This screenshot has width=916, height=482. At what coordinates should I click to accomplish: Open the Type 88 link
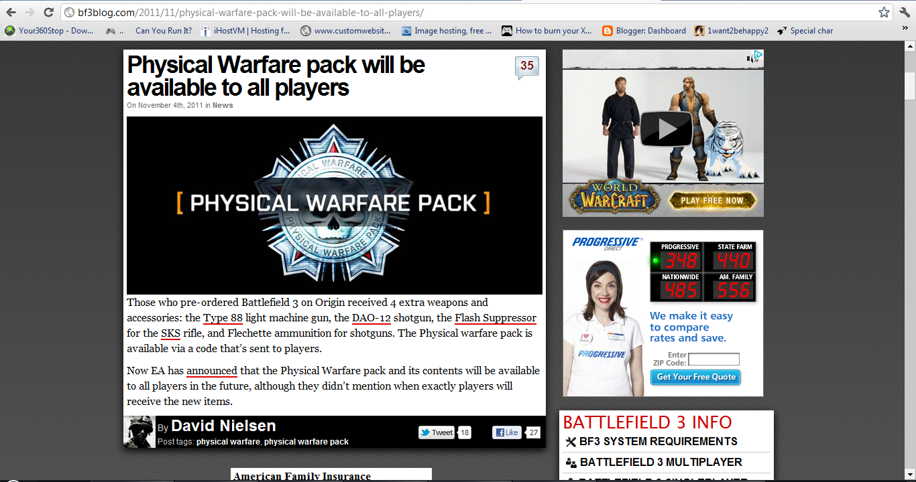click(223, 318)
